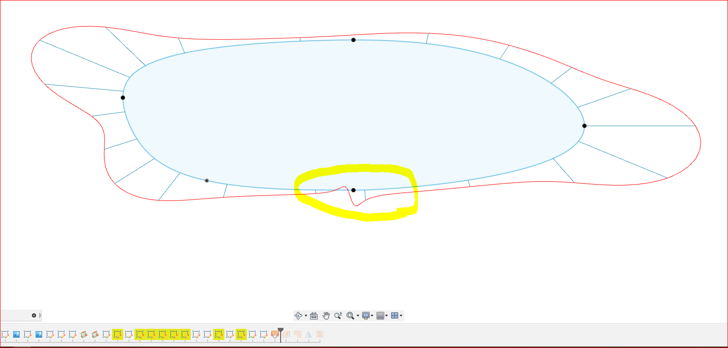Select the orange feature just before the timeline marker
Viewport: 728px width, 348px height.
coord(275,334)
